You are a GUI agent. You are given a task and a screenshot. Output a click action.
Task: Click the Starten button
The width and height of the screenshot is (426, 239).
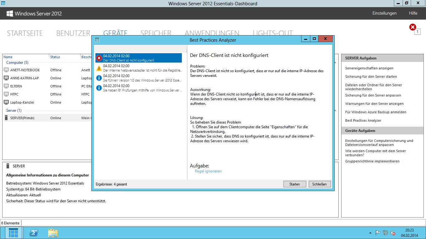pyautogui.click(x=295, y=184)
